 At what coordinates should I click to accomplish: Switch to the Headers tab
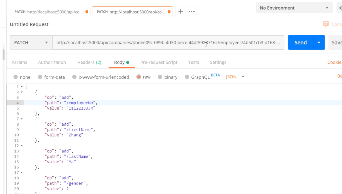pyautogui.click(x=89, y=63)
